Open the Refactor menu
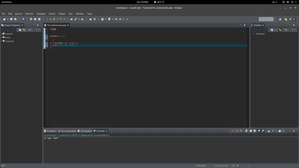Screen dimensions: 299x168 pos(29,14)
